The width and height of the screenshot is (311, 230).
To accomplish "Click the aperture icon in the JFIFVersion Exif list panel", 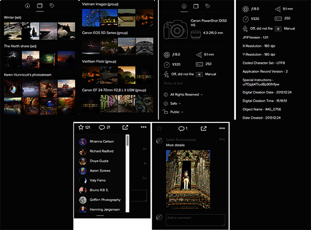I will 246,9.
